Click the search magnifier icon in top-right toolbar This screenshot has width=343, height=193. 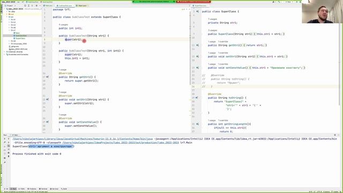279,2
